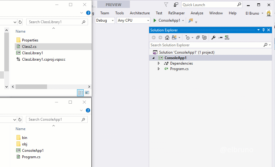Open the Any CPU platform dropdown

134,20
